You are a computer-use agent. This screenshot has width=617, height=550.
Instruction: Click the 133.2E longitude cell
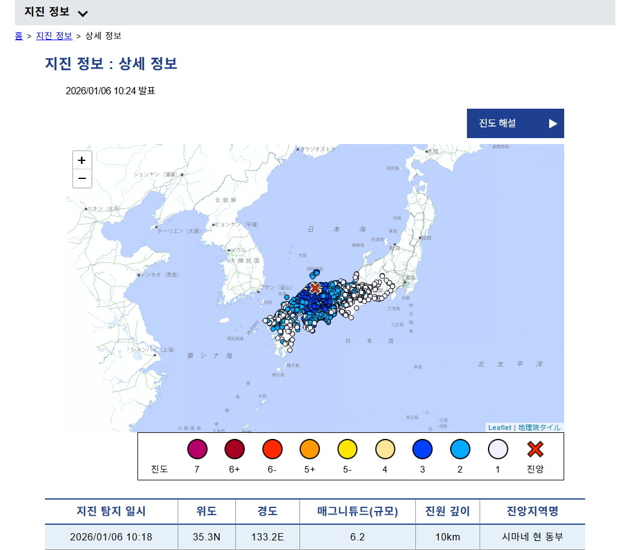pyautogui.click(x=268, y=537)
